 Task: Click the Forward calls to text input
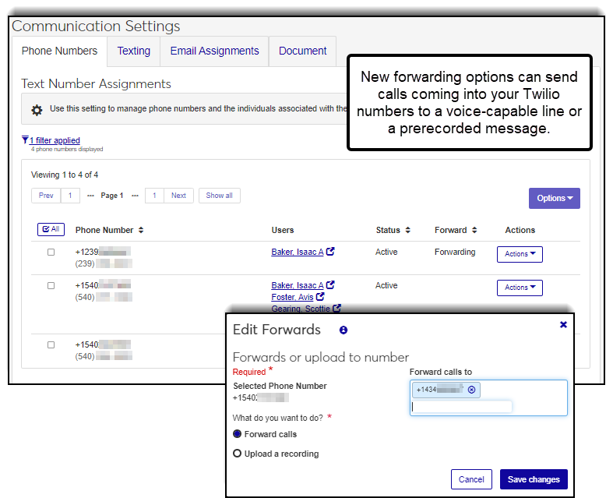tap(461, 407)
